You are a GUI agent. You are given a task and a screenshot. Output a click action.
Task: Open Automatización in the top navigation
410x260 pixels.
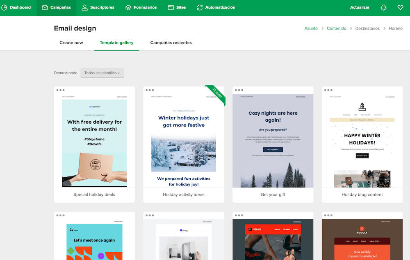point(216,7)
